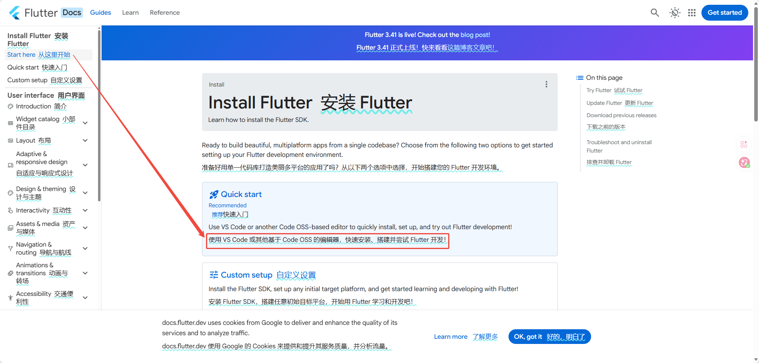Click the On this page list icon

tap(580, 78)
